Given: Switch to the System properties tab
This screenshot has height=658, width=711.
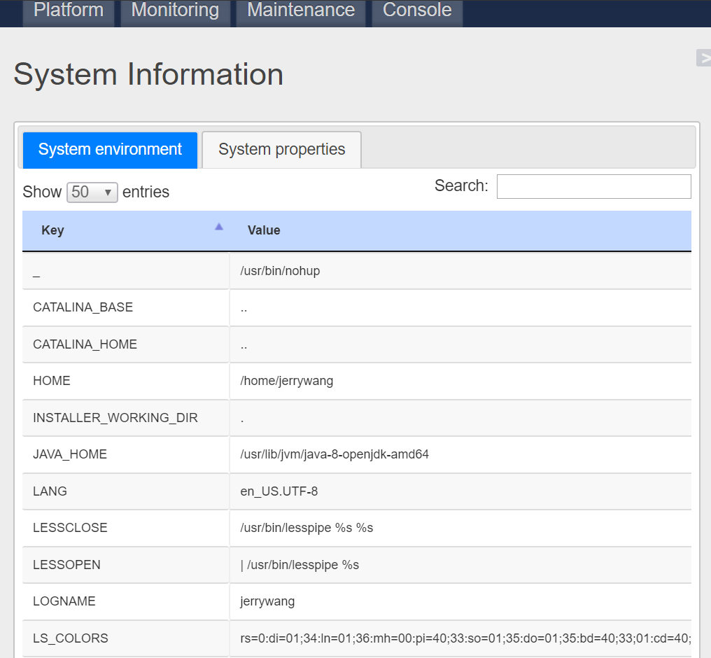Looking at the screenshot, I should coord(281,149).
